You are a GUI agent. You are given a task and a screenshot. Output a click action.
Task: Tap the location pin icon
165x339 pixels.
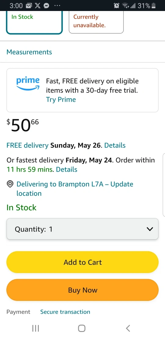pos(10,184)
